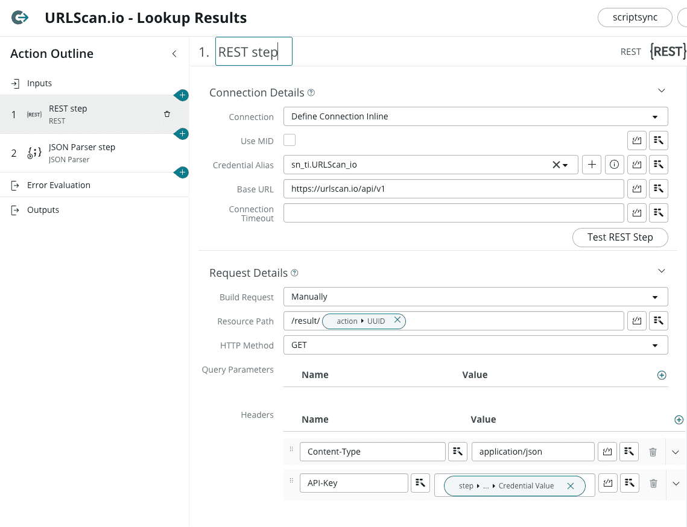Open Request Details help icon
The width and height of the screenshot is (687, 527).
click(x=295, y=273)
